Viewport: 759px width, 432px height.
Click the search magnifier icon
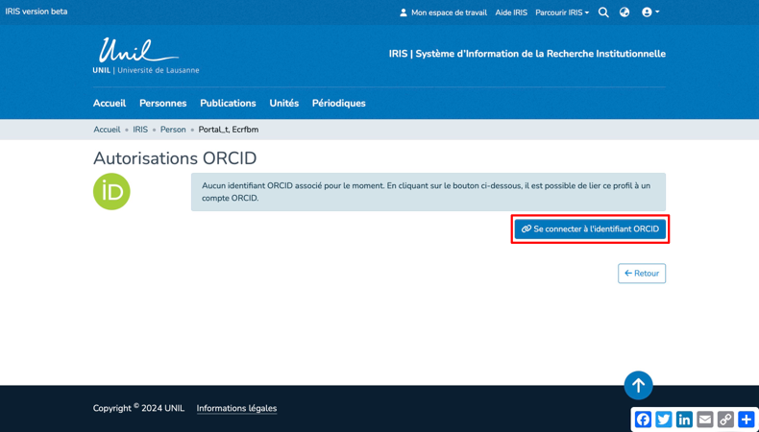[x=603, y=12]
